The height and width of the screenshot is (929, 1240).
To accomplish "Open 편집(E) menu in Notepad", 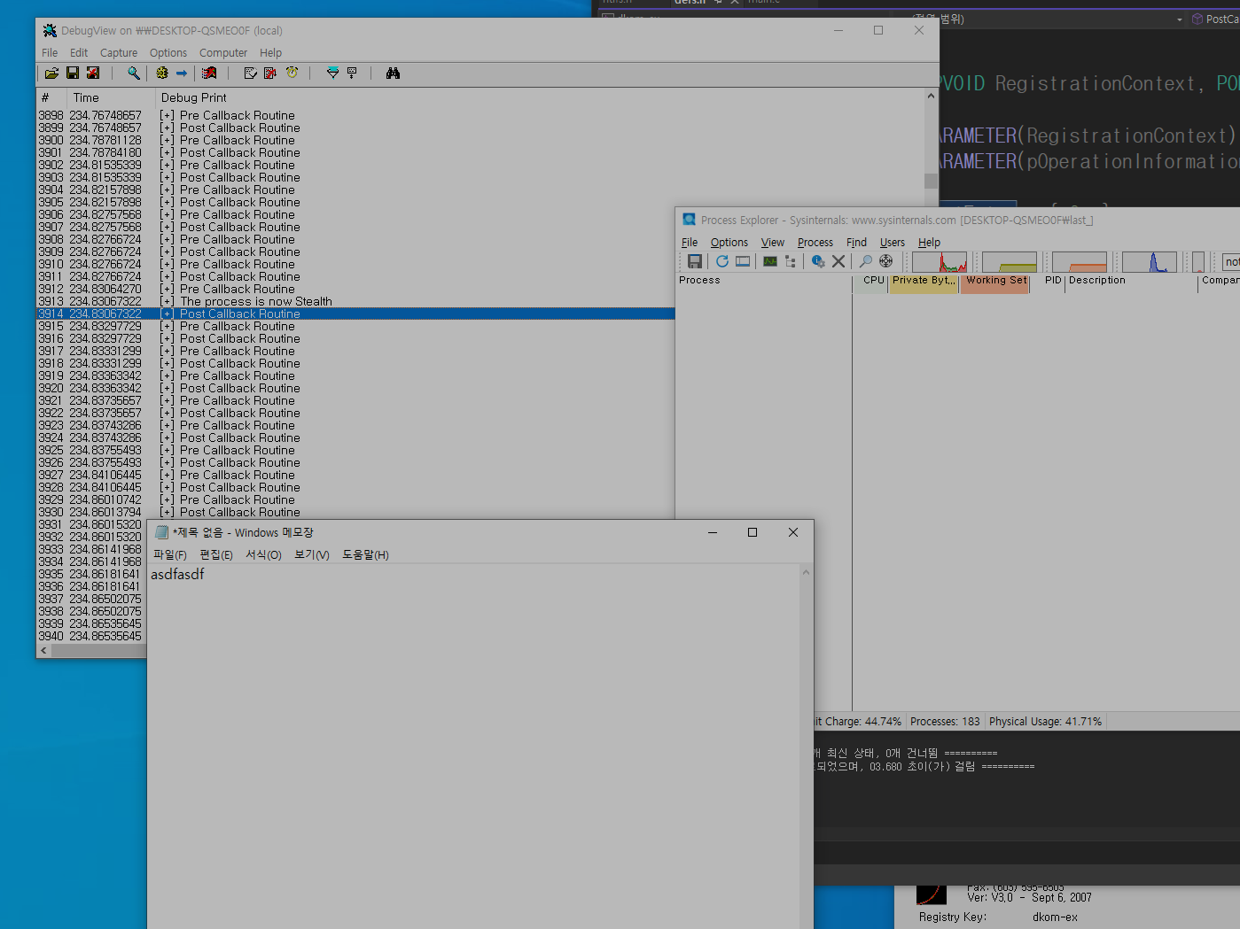I will [x=216, y=555].
